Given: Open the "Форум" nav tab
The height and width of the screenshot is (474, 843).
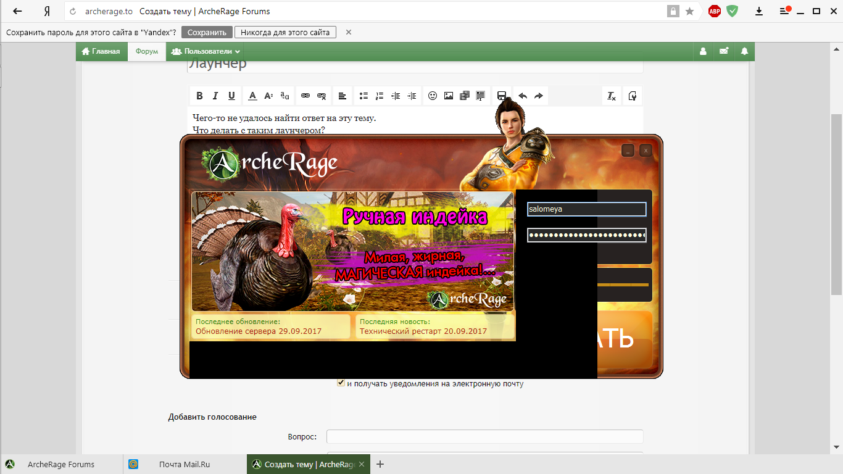Looking at the screenshot, I should point(147,51).
